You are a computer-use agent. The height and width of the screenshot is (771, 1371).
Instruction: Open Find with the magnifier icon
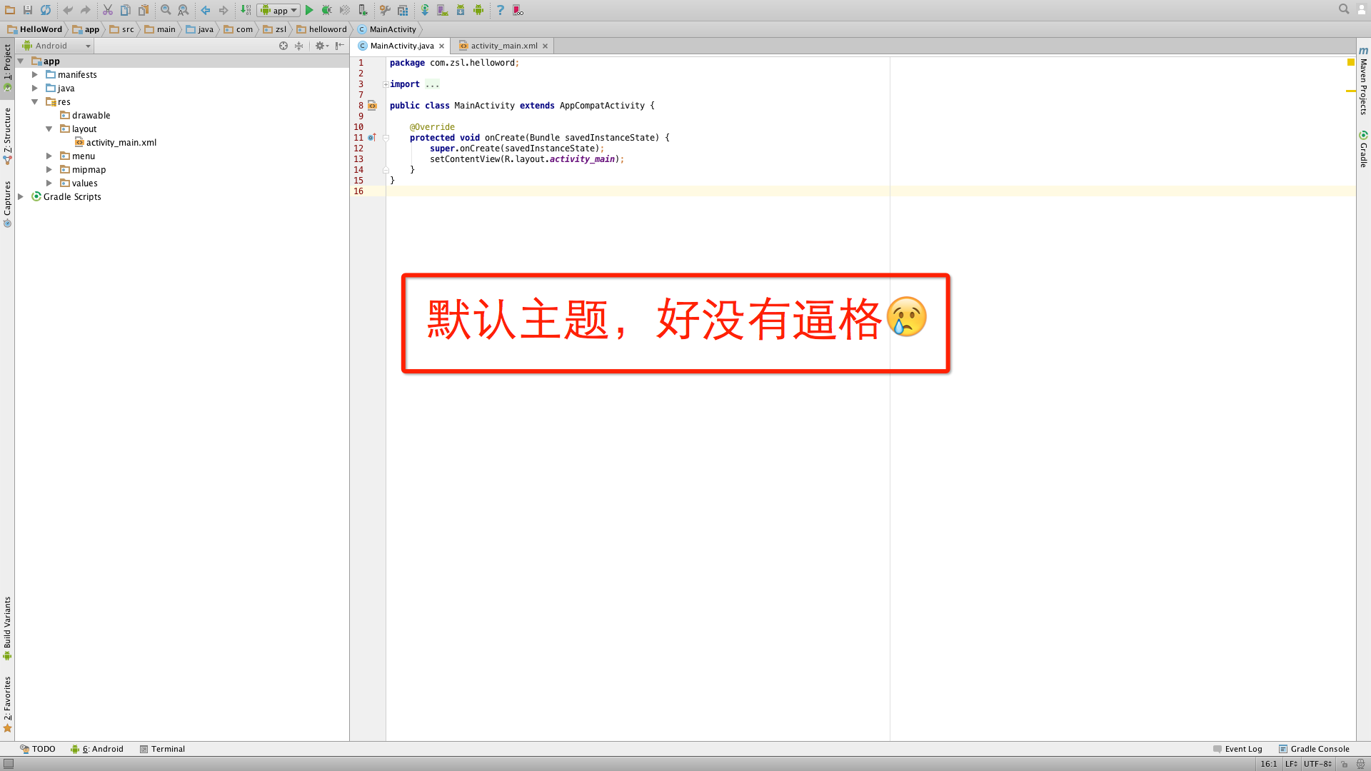pyautogui.click(x=166, y=10)
